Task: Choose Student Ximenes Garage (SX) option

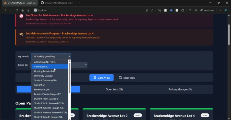Action: coord(50,108)
